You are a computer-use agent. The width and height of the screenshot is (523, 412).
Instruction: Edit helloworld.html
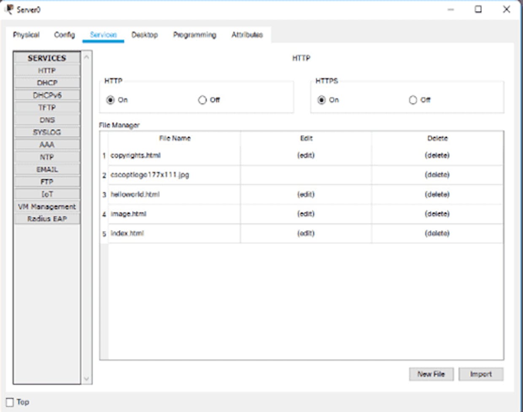click(306, 194)
